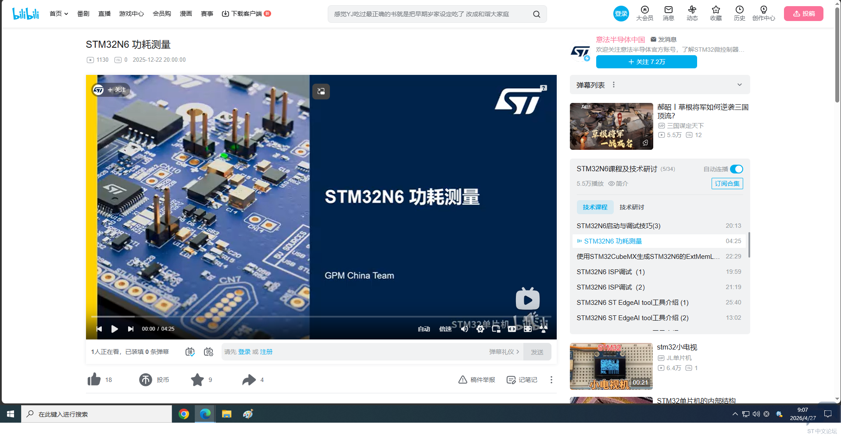Open 自动 video quality menu
The height and width of the screenshot is (438, 841).
click(424, 329)
